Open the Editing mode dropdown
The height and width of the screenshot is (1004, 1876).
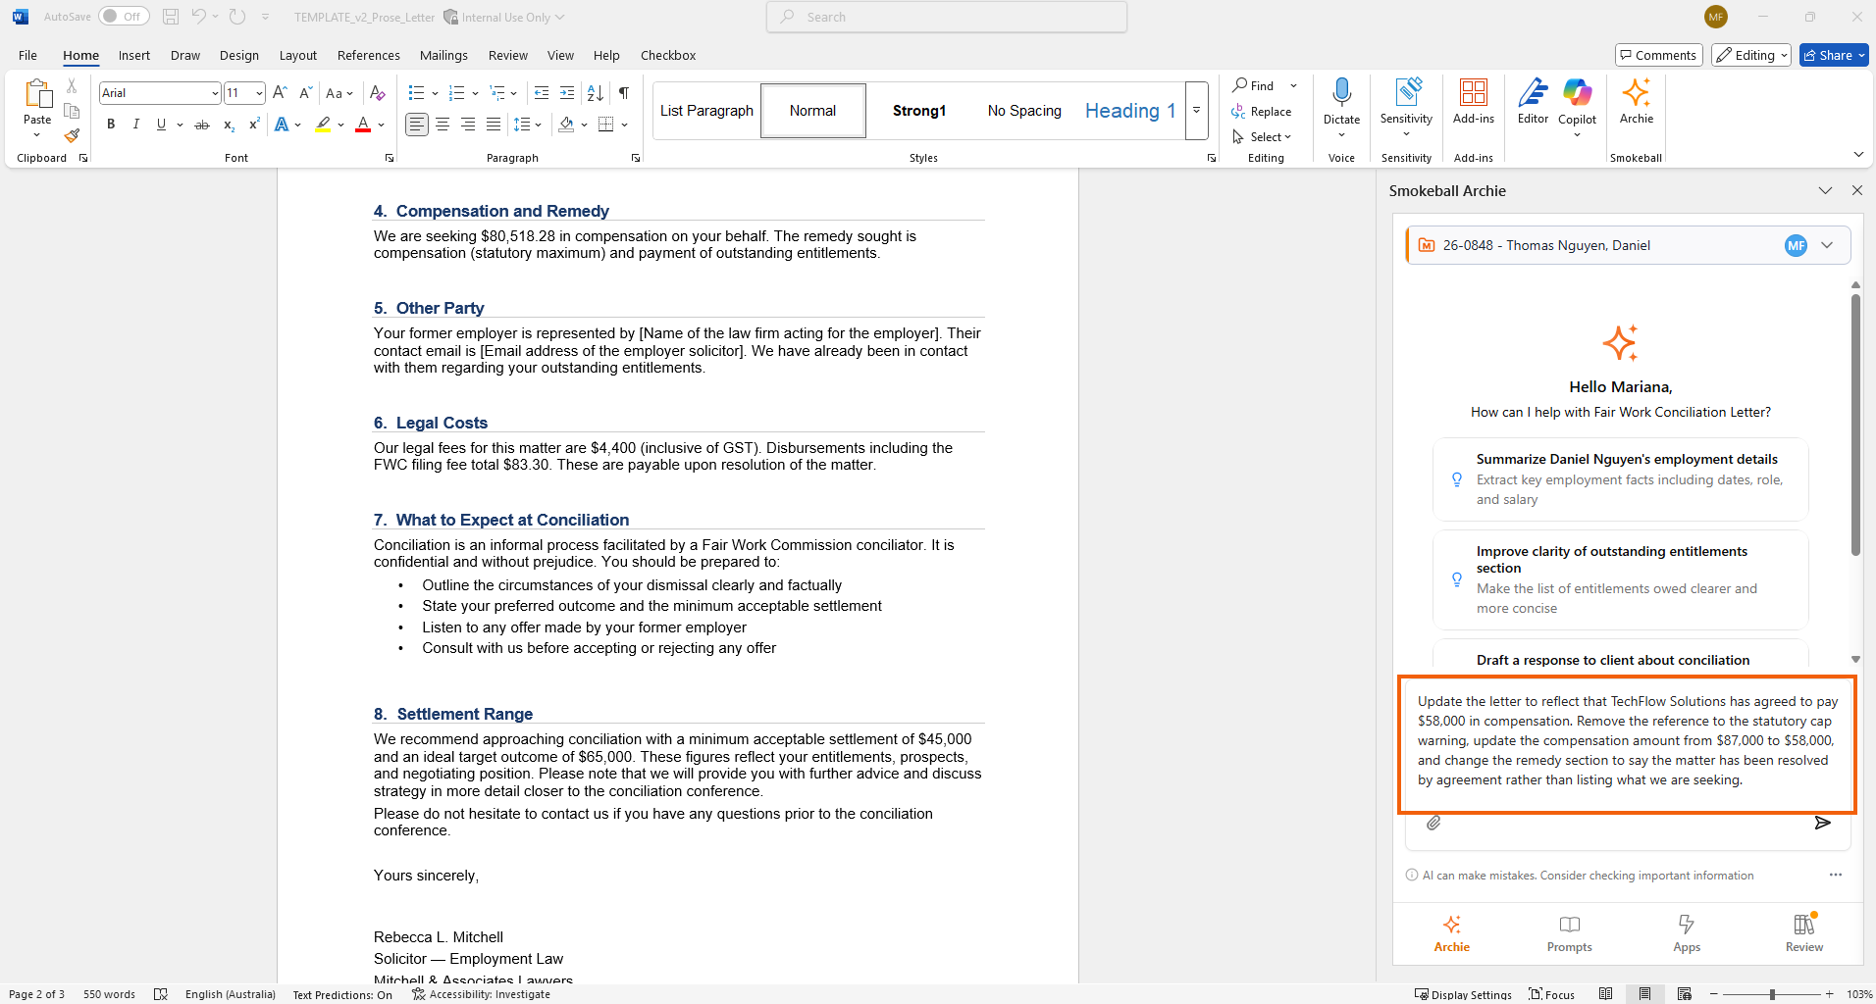click(x=1751, y=55)
